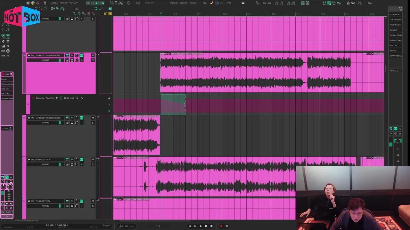Select the FX icon in the left sidebar
This screenshot has height=230, width=410.
[8, 46]
